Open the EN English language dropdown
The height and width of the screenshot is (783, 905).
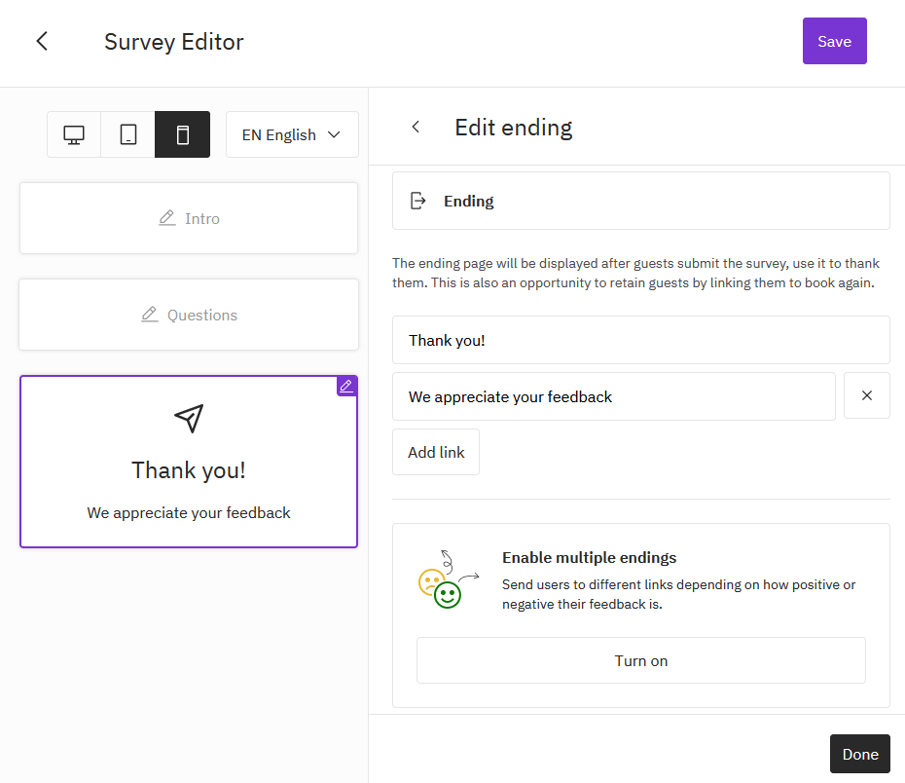(292, 134)
